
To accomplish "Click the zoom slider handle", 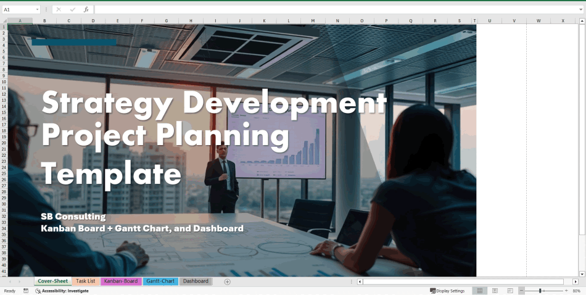I will click(540, 291).
